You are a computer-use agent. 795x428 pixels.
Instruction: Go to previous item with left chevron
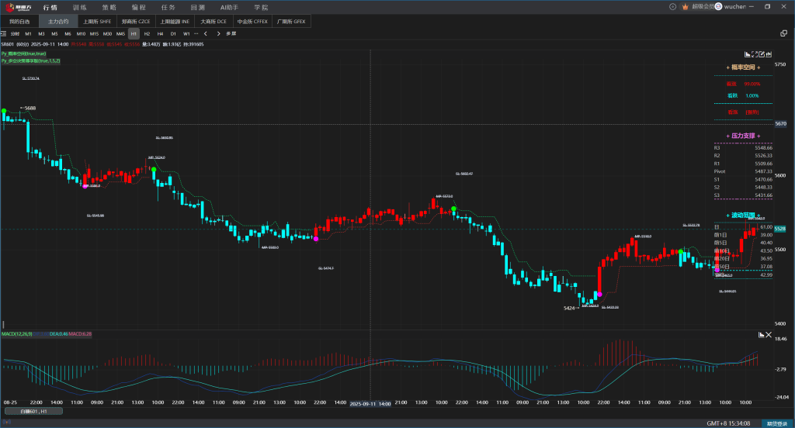[206, 33]
